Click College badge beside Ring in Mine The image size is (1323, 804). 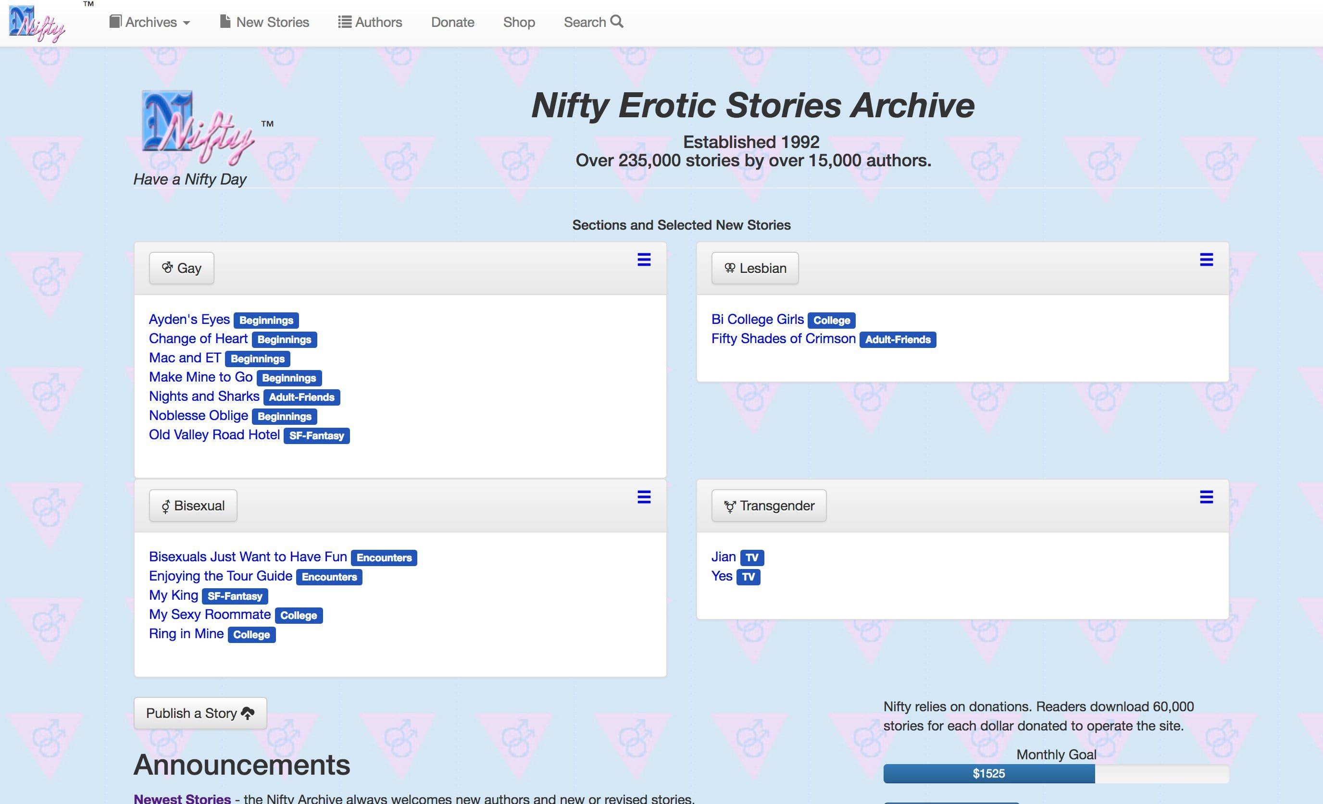point(251,635)
